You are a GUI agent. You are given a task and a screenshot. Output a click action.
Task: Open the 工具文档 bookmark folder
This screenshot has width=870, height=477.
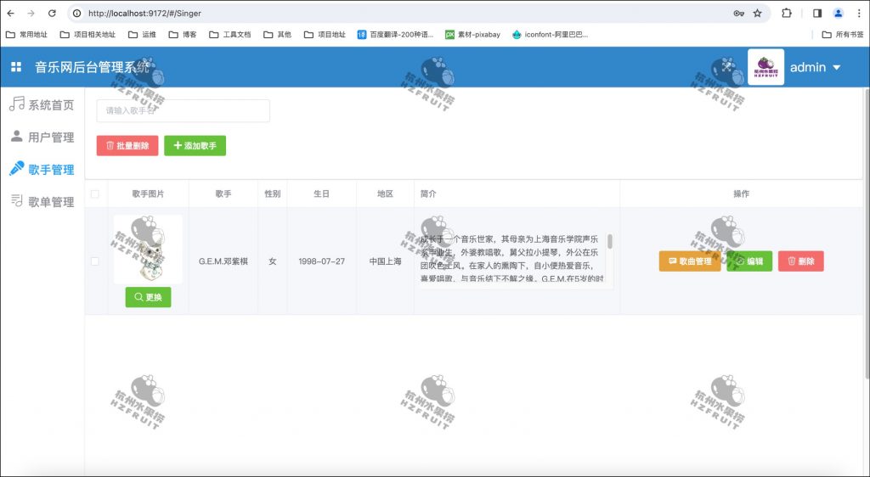coord(230,34)
